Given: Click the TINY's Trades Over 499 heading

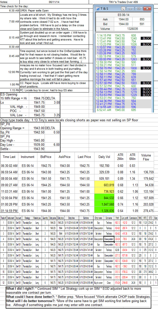Looking at the screenshot, I should point(124,2).
